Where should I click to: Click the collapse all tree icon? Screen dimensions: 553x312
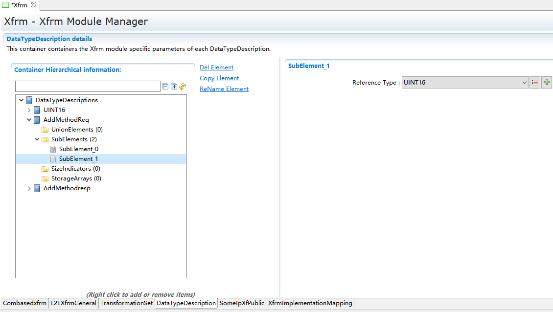165,87
